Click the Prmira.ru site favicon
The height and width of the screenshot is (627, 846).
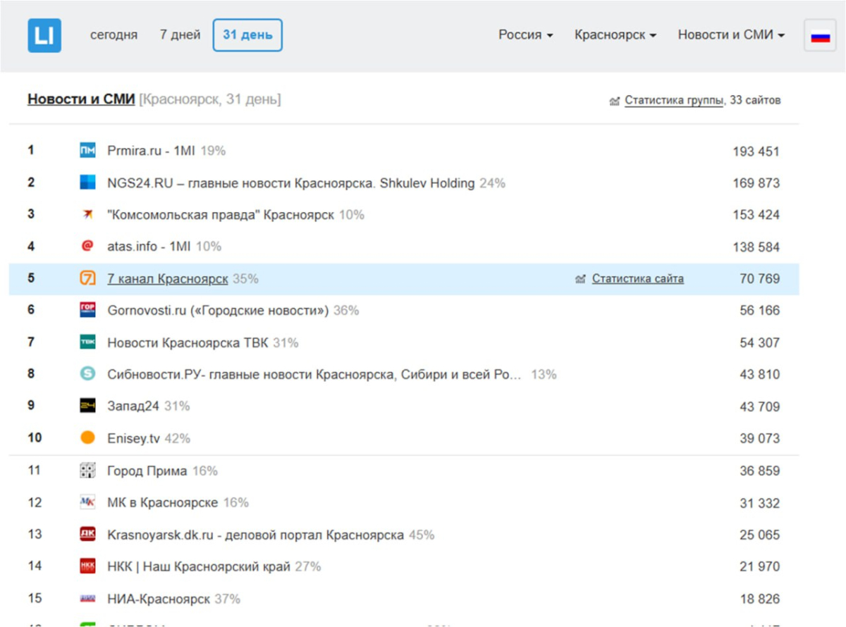(x=87, y=150)
